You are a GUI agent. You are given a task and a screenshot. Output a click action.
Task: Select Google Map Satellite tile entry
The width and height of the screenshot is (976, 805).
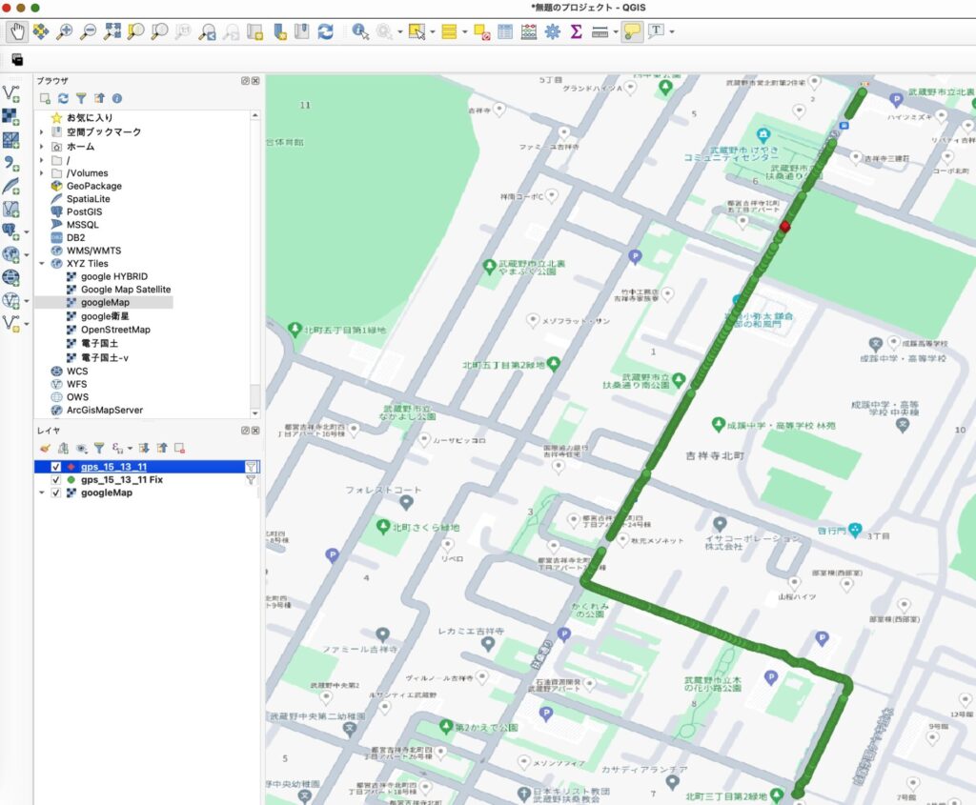point(125,290)
